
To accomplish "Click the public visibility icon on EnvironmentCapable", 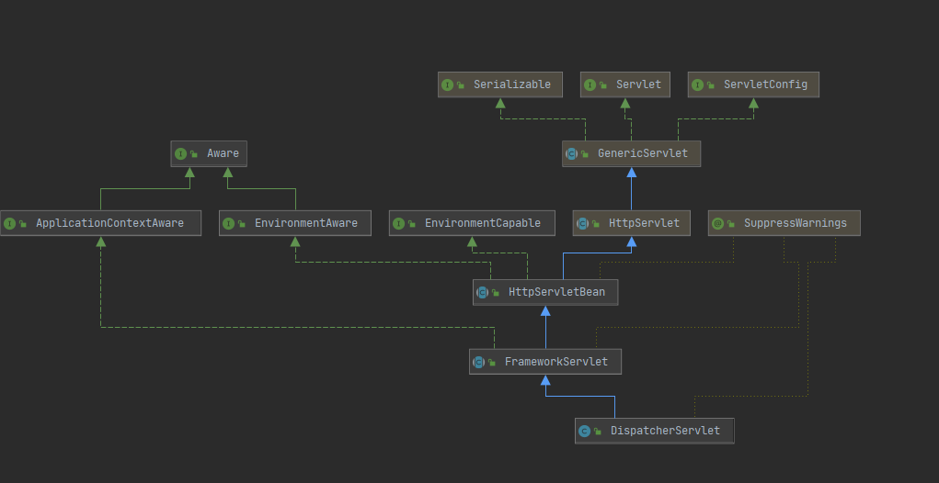I will click(x=411, y=224).
